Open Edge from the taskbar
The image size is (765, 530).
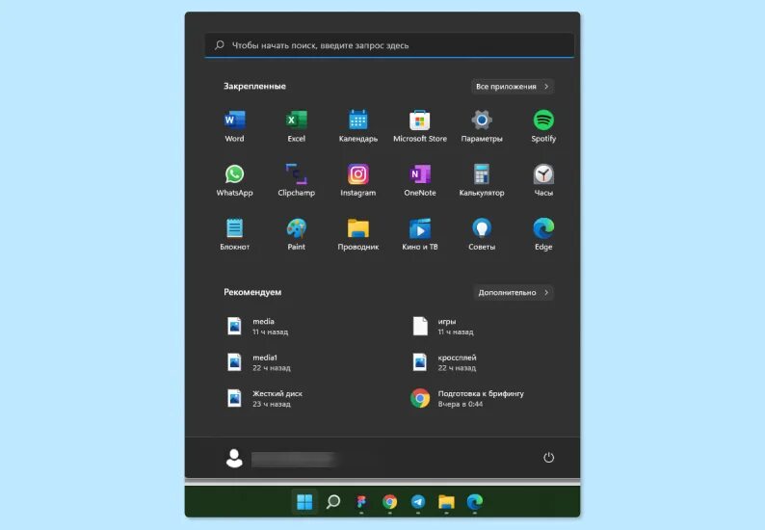[x=475, y=501]
